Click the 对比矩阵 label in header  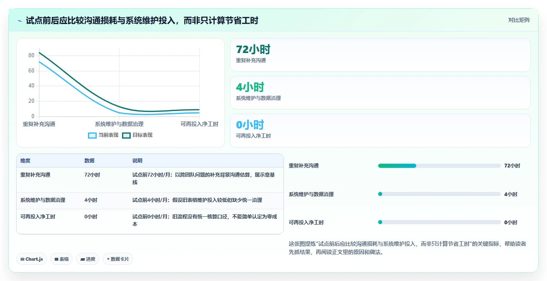(x=519, y=20)
